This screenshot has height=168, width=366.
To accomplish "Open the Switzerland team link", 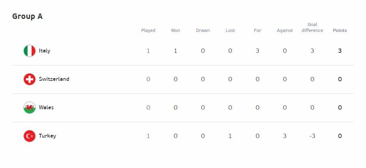I will click(x=54, y=79).
